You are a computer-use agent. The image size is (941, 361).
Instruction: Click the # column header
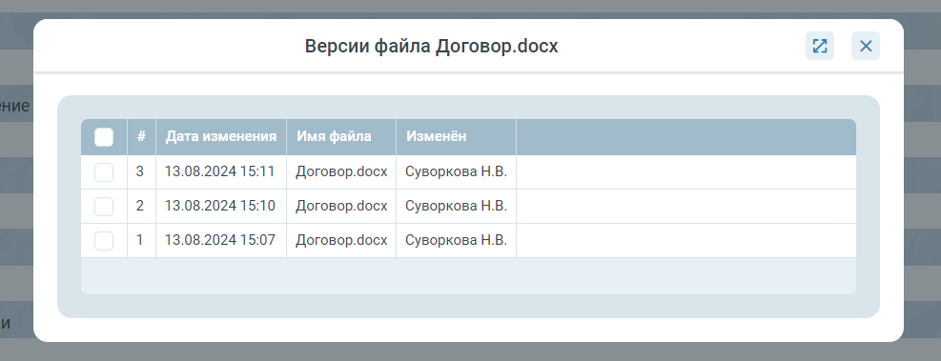tap(141, 136)
